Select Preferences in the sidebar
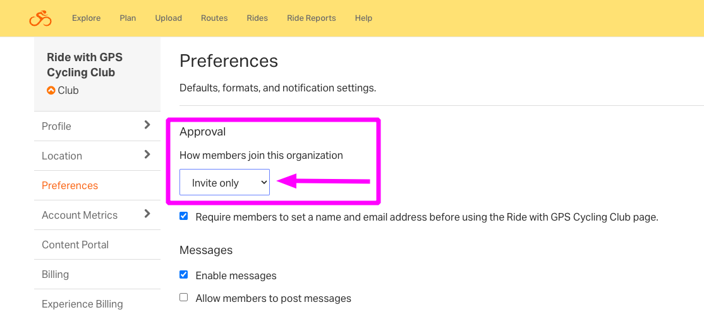Image resolution: width=704 pixels, height=317 pixels. coord(70,185)
